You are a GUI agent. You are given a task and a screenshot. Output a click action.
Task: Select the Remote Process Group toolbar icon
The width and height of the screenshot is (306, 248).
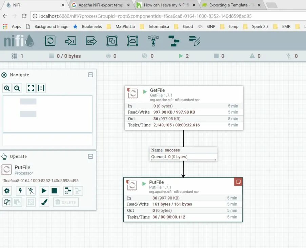[x=132, y=41]
